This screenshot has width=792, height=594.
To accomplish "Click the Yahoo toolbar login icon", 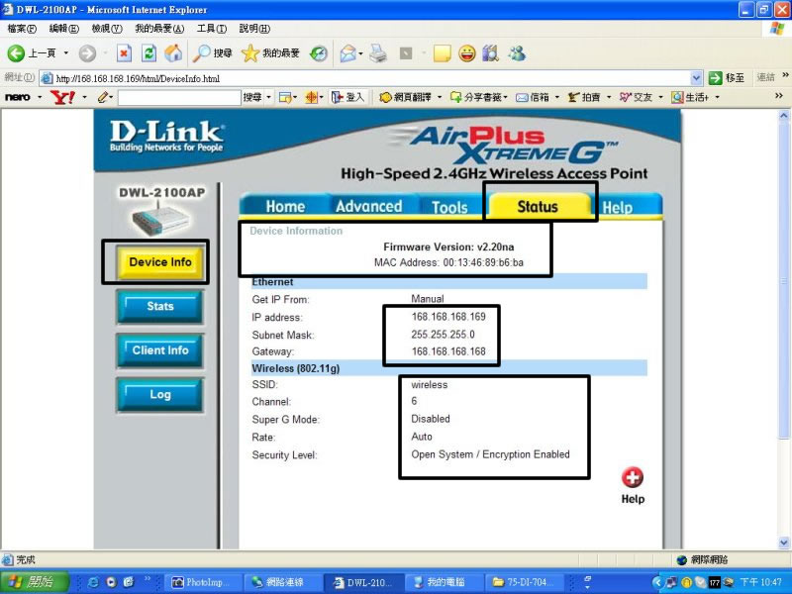I will pyautogui.click(x=347, y=97).
